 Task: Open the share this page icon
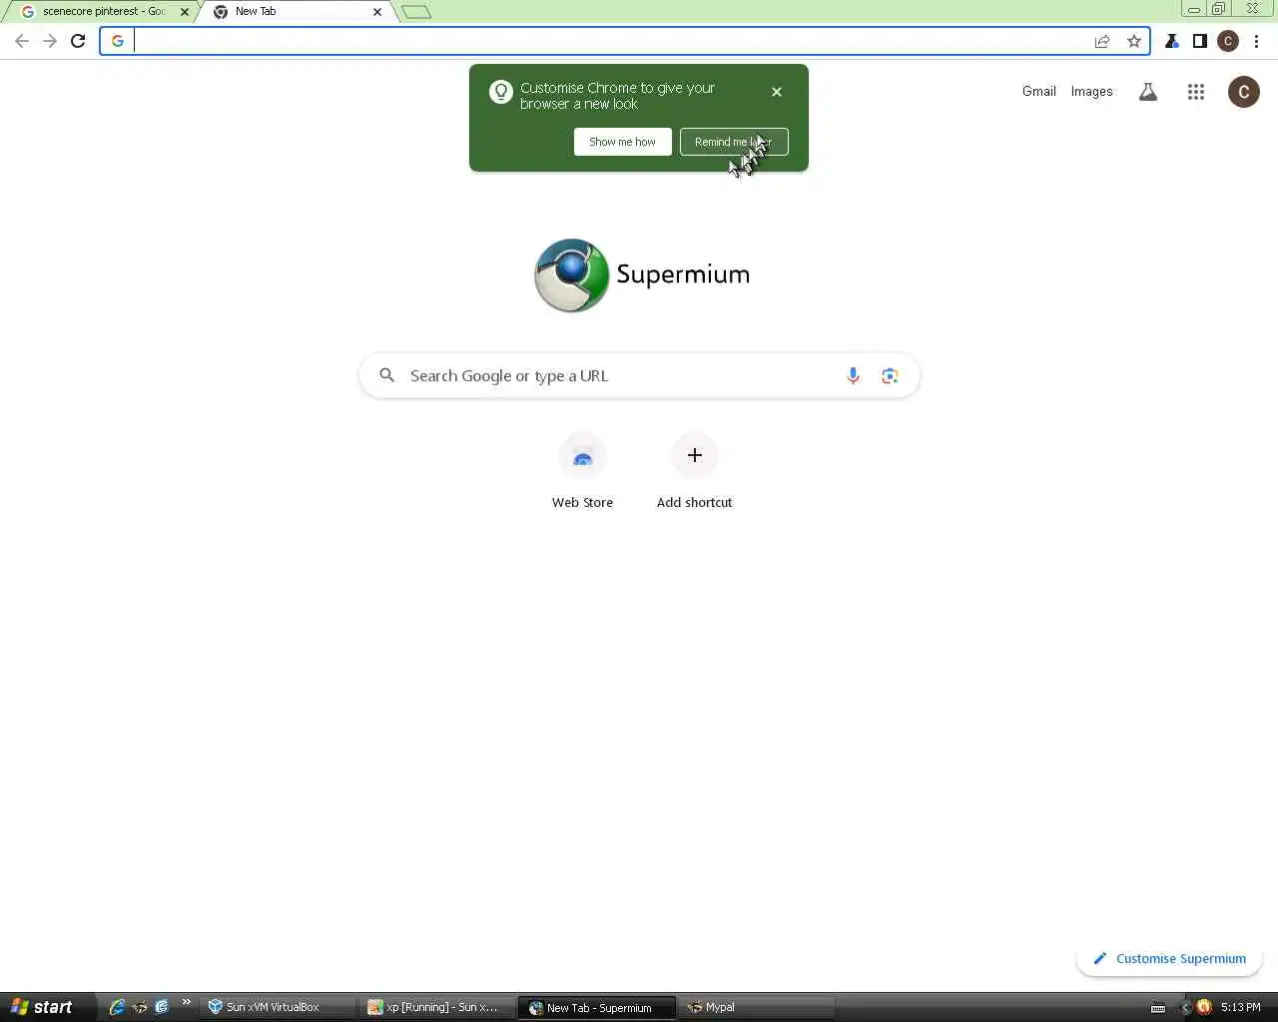[1102, 41]
